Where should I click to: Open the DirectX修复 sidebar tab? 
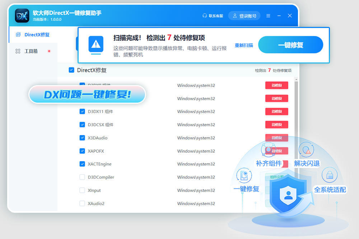[x=33, y=34]
